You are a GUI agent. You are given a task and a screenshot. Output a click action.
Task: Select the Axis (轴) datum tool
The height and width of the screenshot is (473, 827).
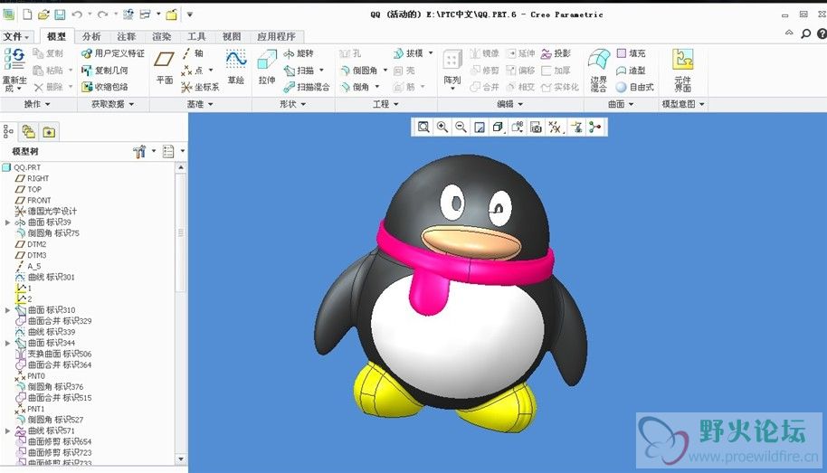point(193,53)
